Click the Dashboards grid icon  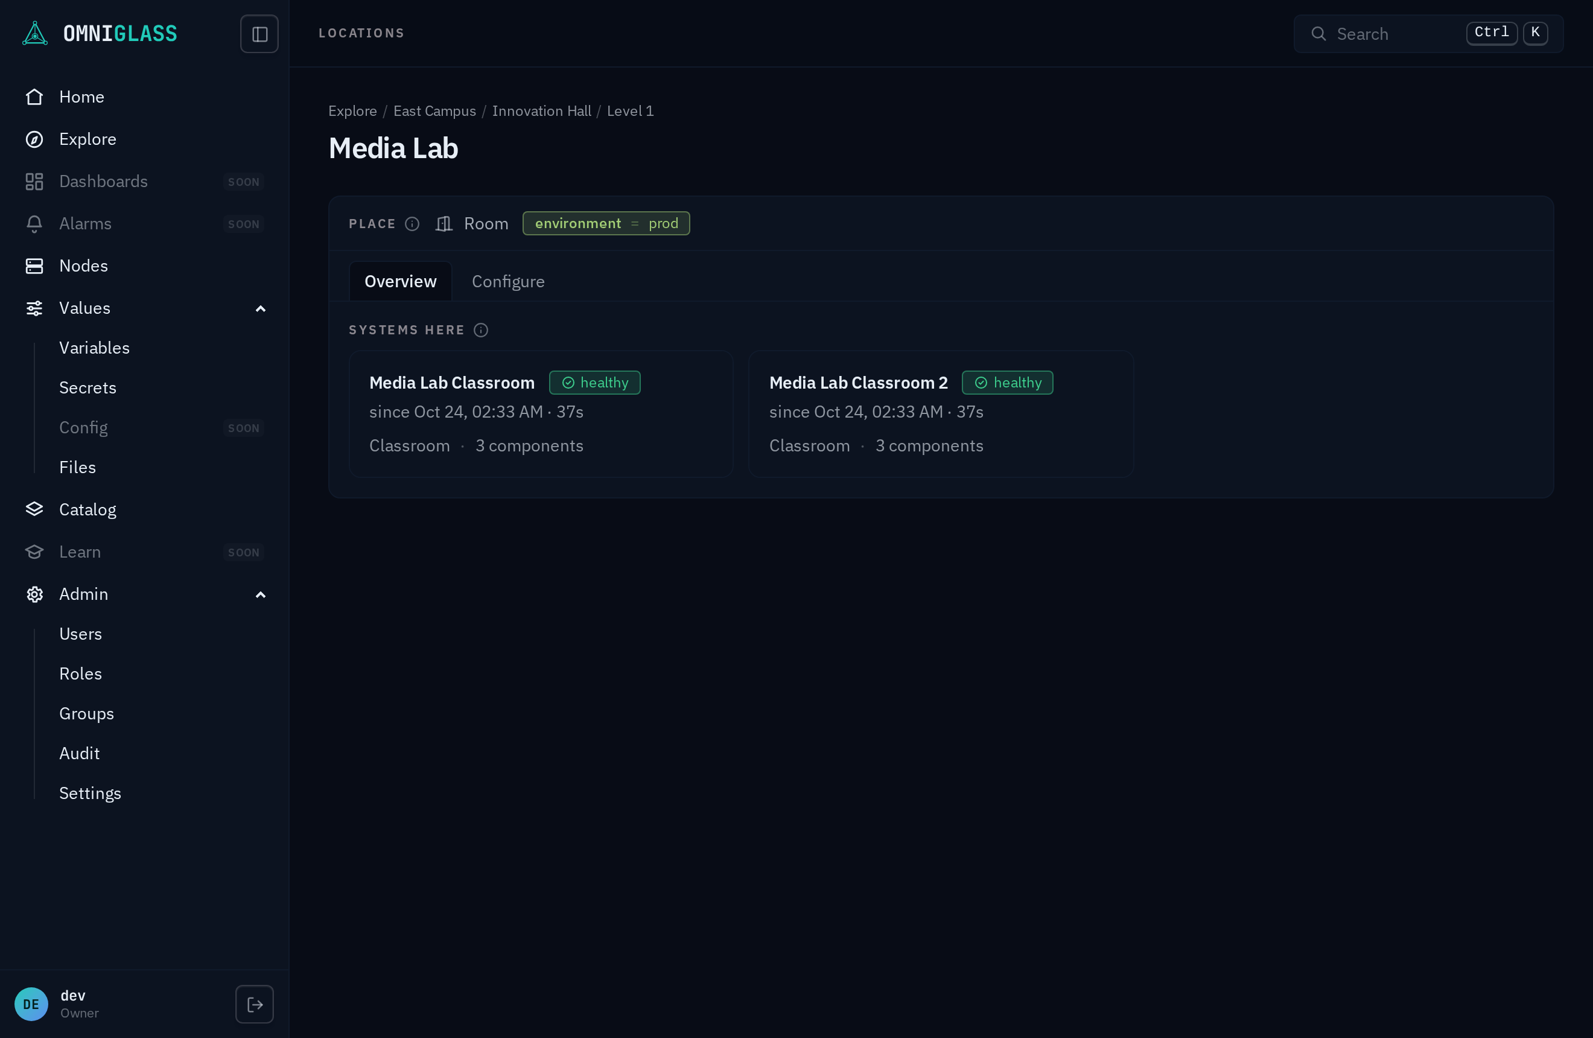[x=34, y=182]
